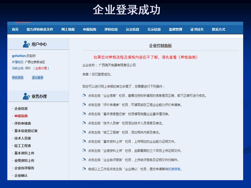This screenshot has height=188, width=251.
Task: Click 退出登录 to log out
Action: 38,78
